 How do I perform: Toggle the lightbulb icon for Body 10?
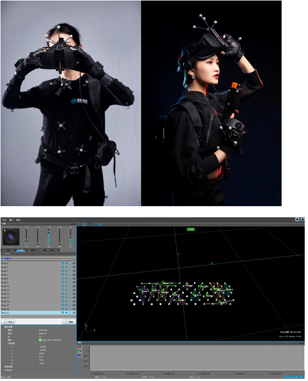tap(63, 286)
